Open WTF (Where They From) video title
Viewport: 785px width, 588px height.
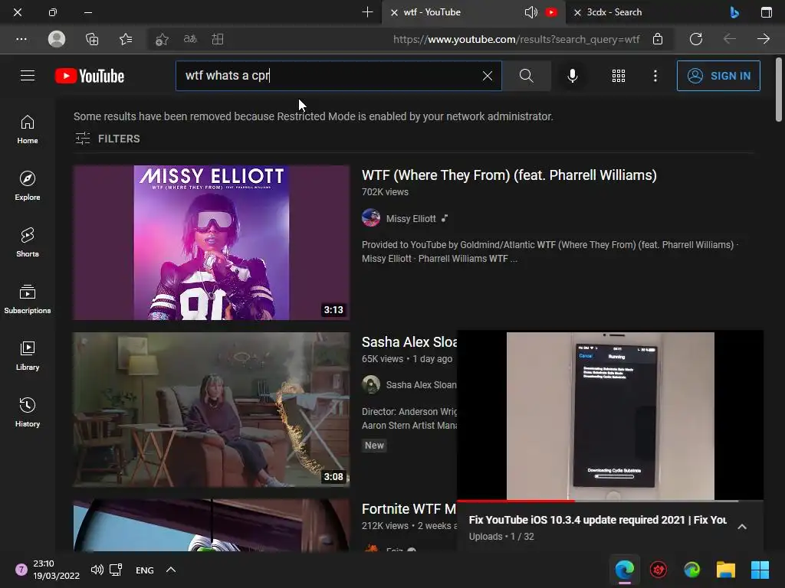509,175
